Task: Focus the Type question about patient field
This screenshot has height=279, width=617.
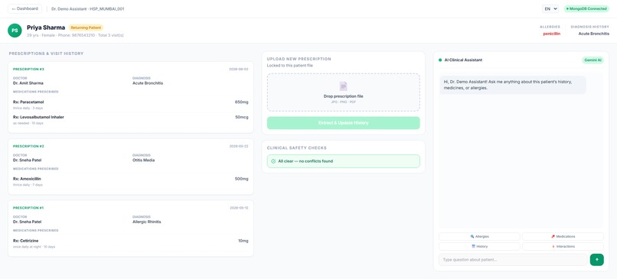Action: click(x=513, y=260)
